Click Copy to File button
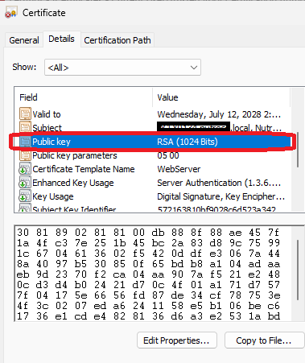 tap(264, 340)
